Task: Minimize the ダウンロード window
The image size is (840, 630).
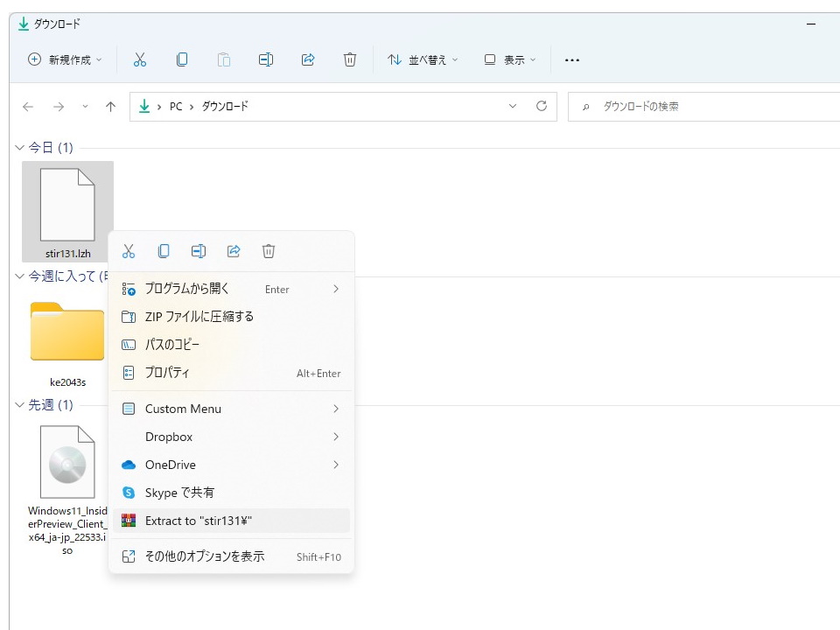Action: click(x=811, y=24)
